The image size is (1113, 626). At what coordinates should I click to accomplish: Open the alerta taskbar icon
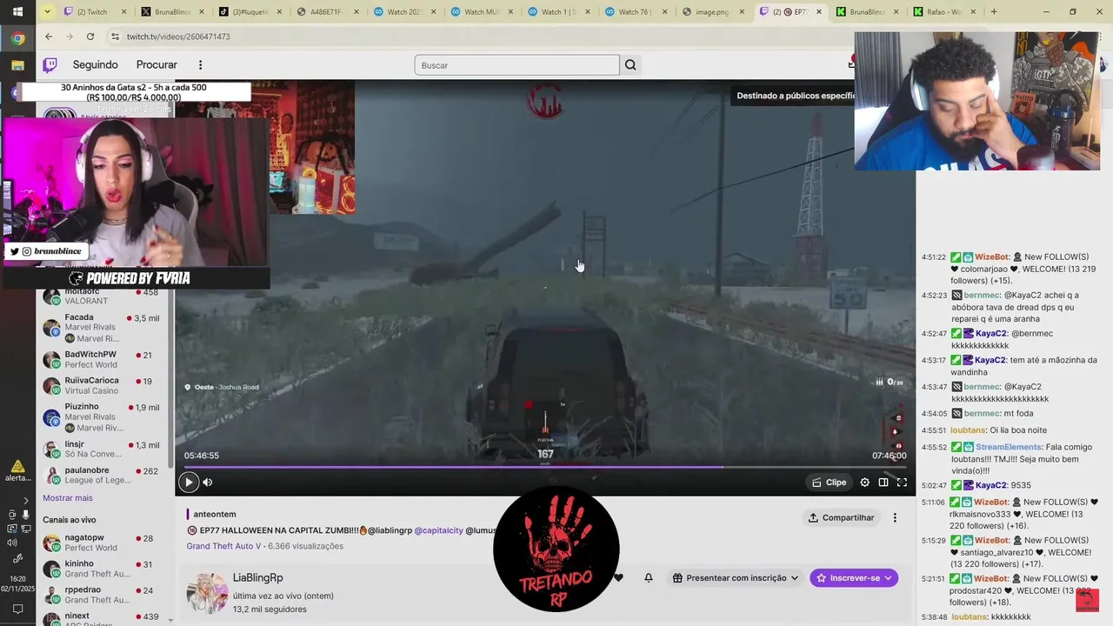click(x=17, y=470)
